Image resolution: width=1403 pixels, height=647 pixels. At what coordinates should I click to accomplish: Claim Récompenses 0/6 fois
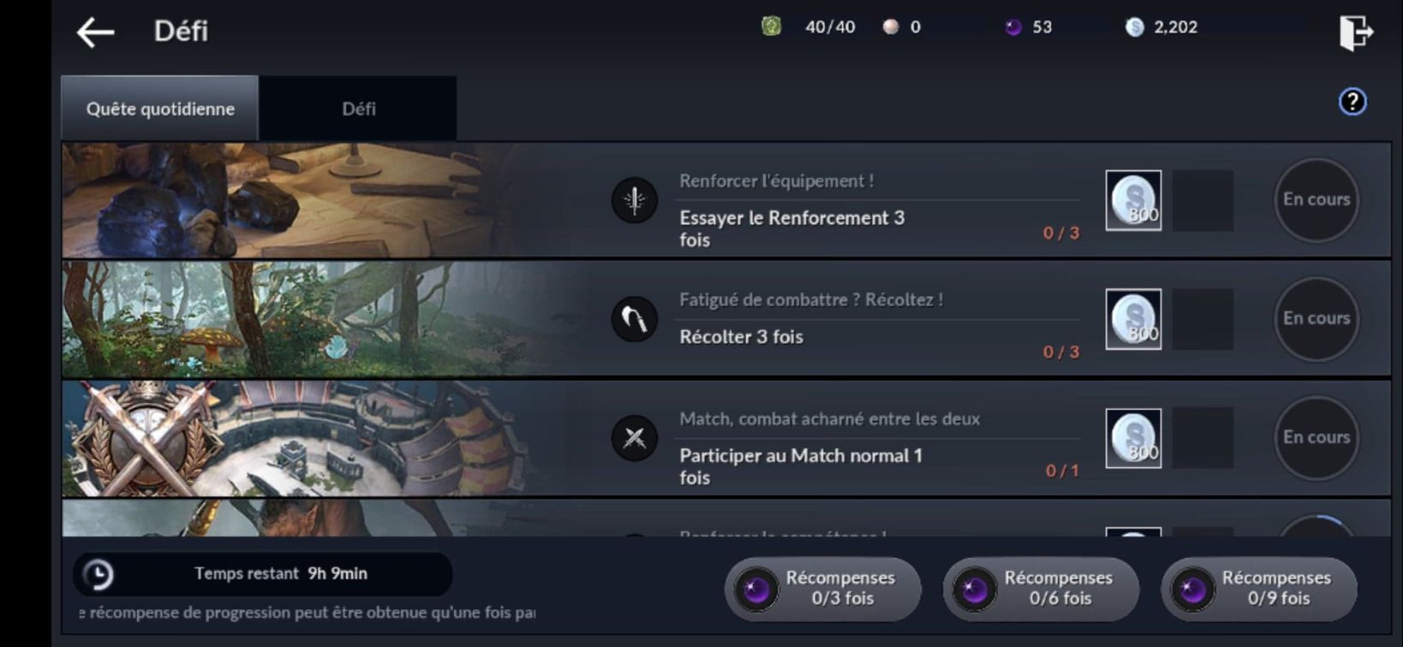[1041, 589]
